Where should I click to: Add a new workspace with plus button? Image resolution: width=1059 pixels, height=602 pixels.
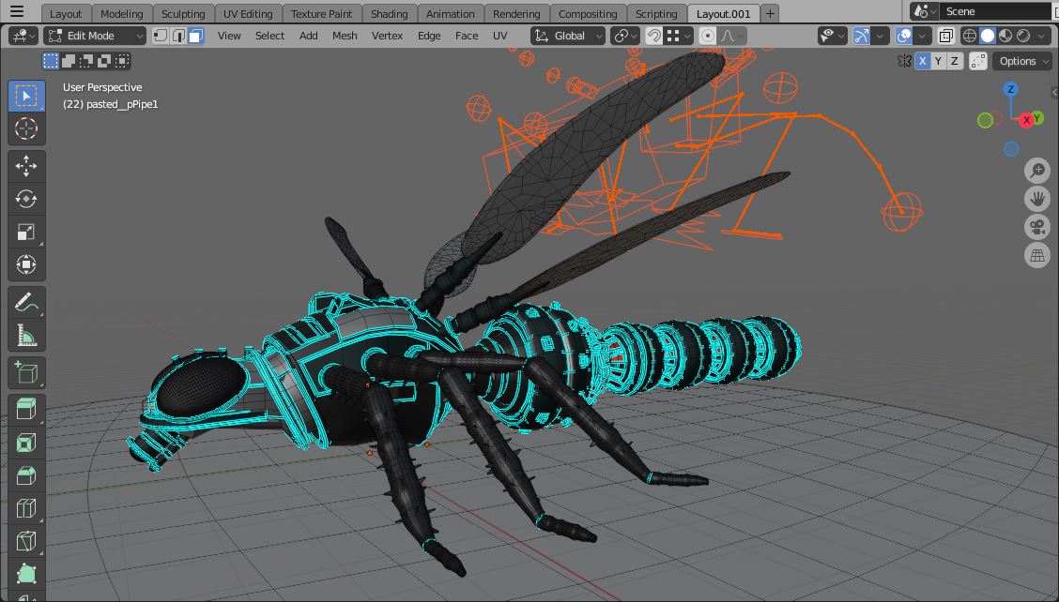[x=770, y=13]
